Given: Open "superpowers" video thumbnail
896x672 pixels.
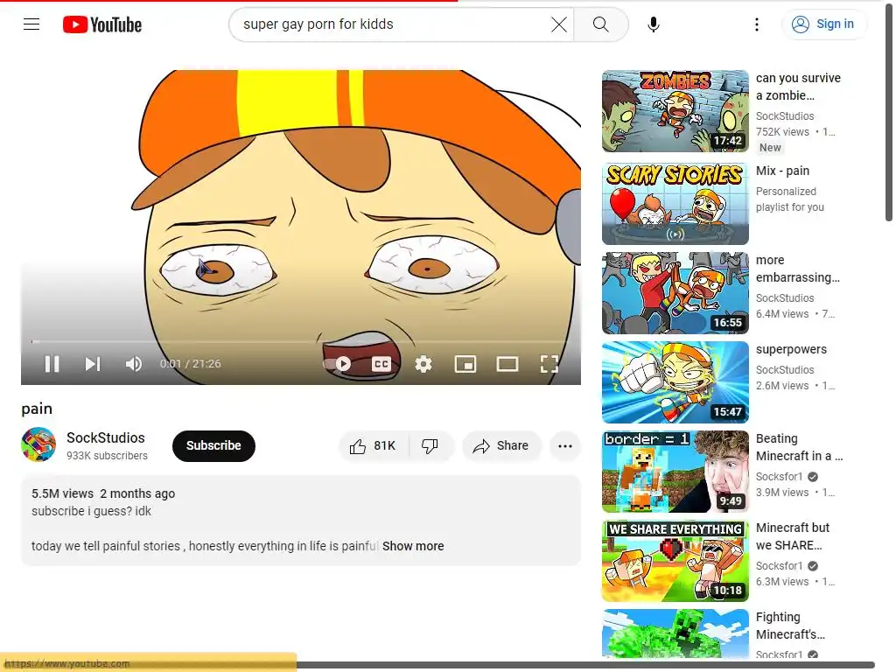Looking at the screenshot, I should pyautogui.click(x=675, y=382).
